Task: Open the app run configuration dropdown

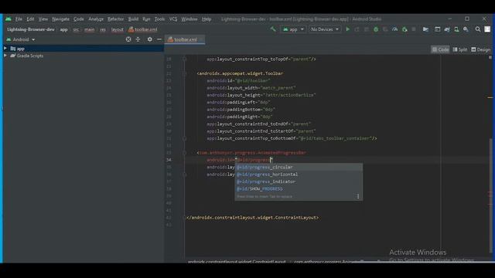Action: coord(293,29)
